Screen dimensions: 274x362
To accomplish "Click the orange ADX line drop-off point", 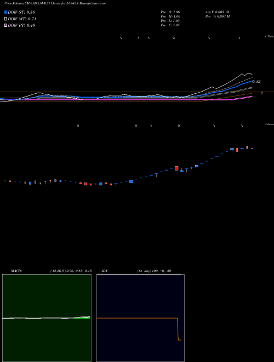I will [177, 319].
